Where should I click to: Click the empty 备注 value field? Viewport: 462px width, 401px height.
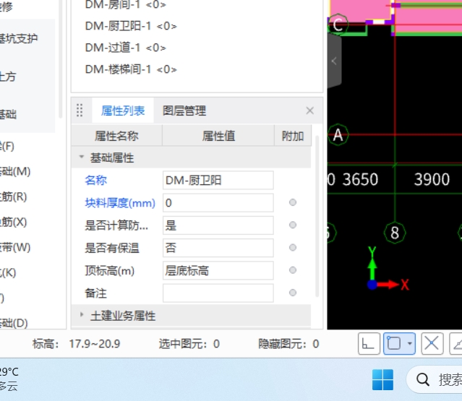218,293
